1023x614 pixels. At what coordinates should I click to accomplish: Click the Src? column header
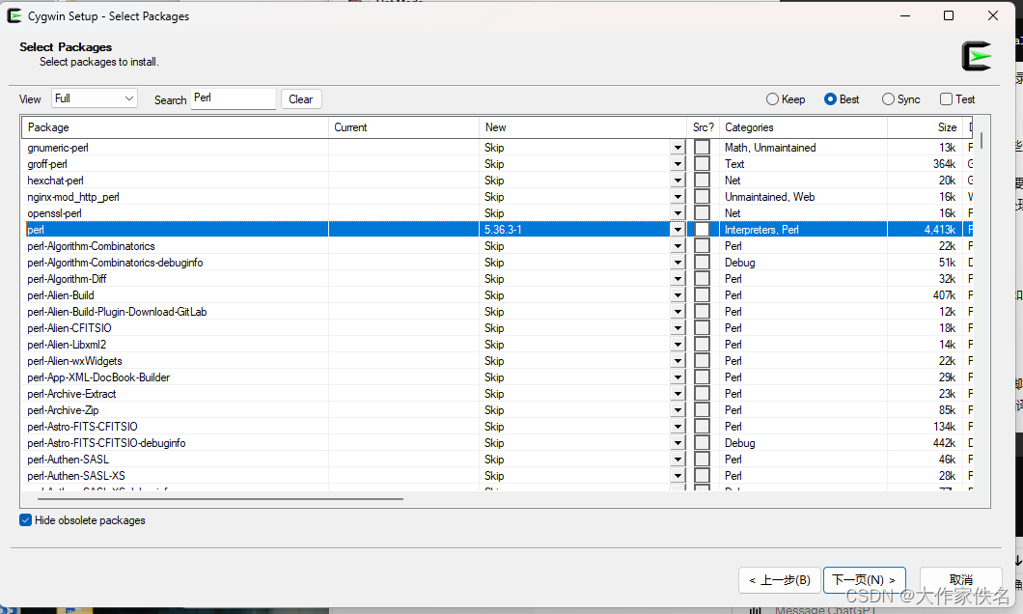point(703,127)
